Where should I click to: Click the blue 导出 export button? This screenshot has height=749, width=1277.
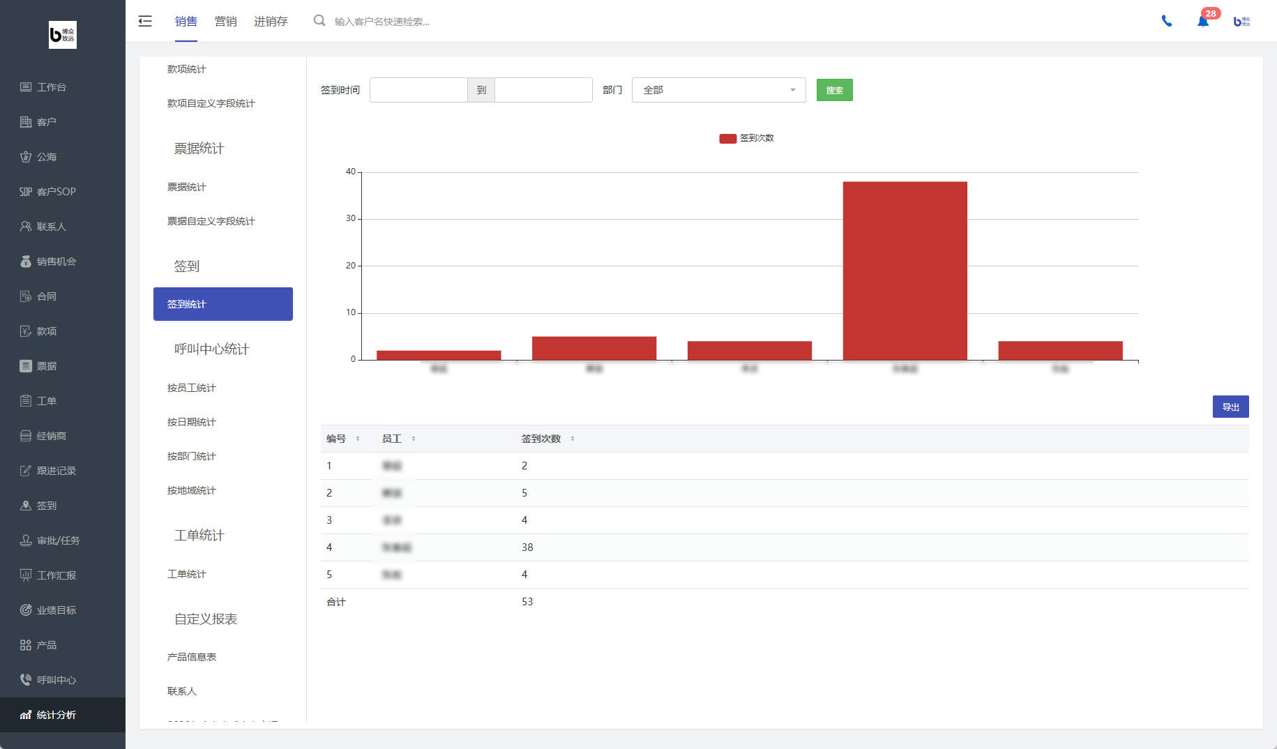pos(1230,407)
